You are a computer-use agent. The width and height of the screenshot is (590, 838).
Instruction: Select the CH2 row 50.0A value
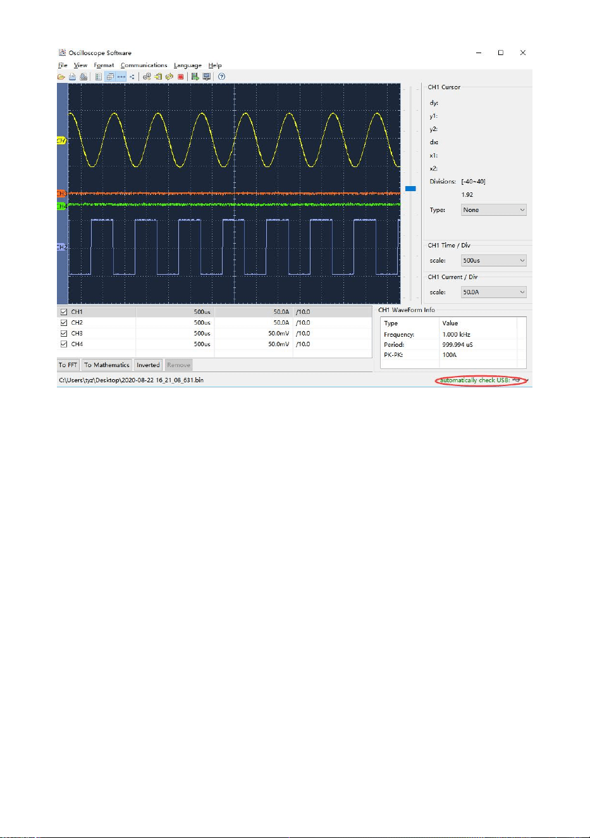tap(281, 323)
